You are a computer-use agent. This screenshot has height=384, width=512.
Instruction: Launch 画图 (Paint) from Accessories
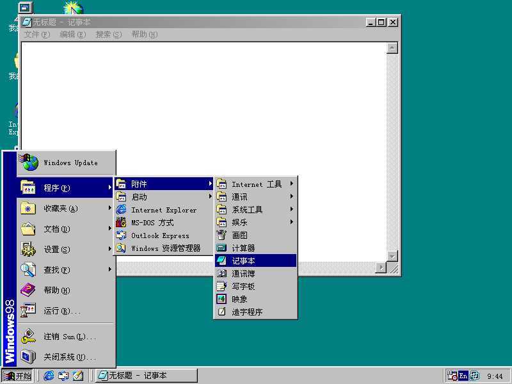click(255, 235)
